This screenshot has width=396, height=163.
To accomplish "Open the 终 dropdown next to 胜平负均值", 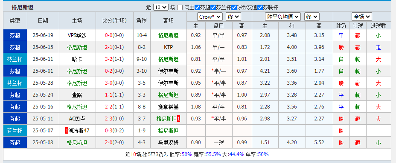I will coord(312,17).
